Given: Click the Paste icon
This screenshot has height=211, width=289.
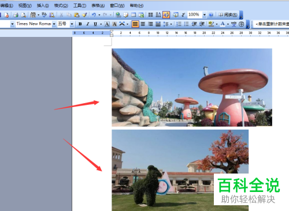Looking at the screenshot, I should point(77,15).
